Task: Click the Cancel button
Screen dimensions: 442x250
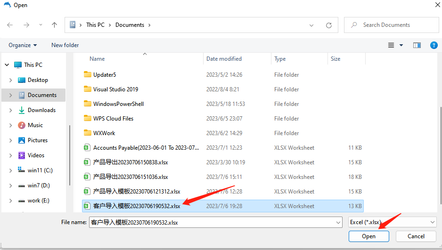Action: (x=416, y=236)
